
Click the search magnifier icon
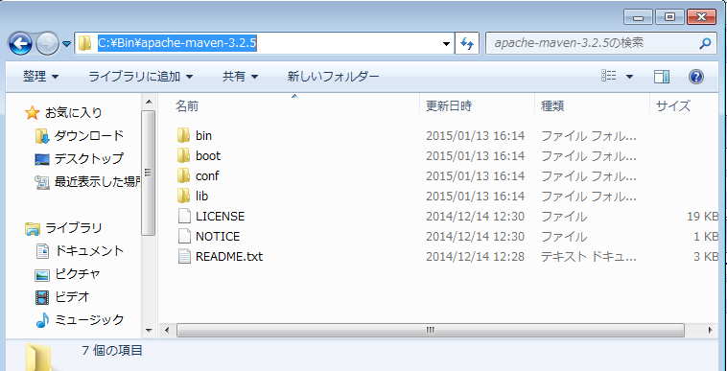(x=705, y=44)
